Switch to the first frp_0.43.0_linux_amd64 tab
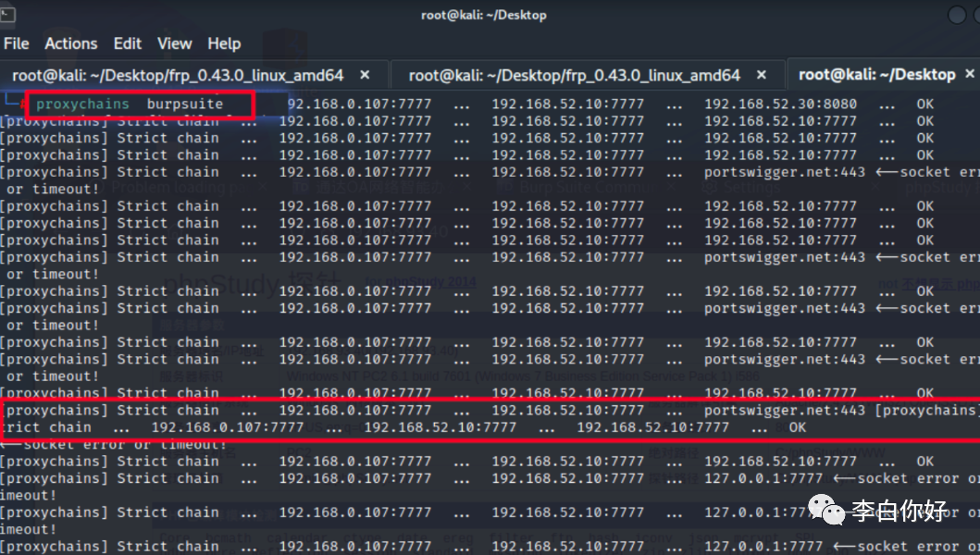The width and height of the screenshot is (980, 555). click(178, 76)
